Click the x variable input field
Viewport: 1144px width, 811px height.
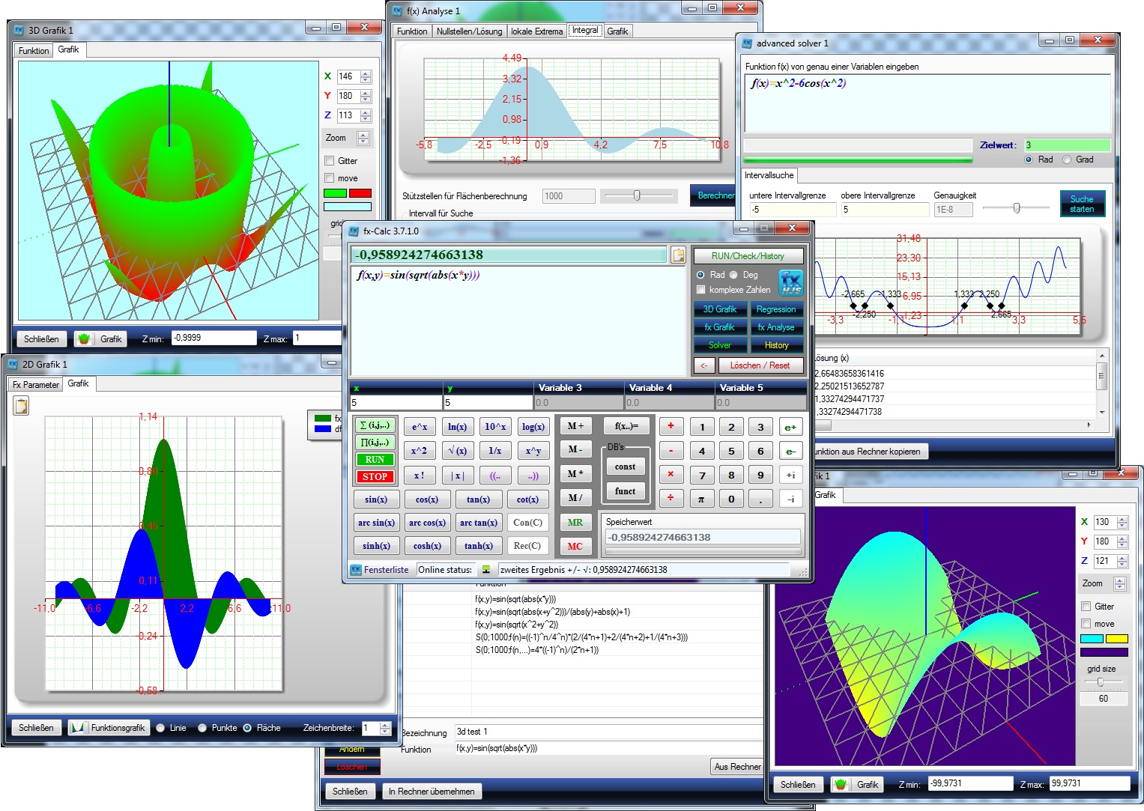pyautogui.click(x=396, y=402)
